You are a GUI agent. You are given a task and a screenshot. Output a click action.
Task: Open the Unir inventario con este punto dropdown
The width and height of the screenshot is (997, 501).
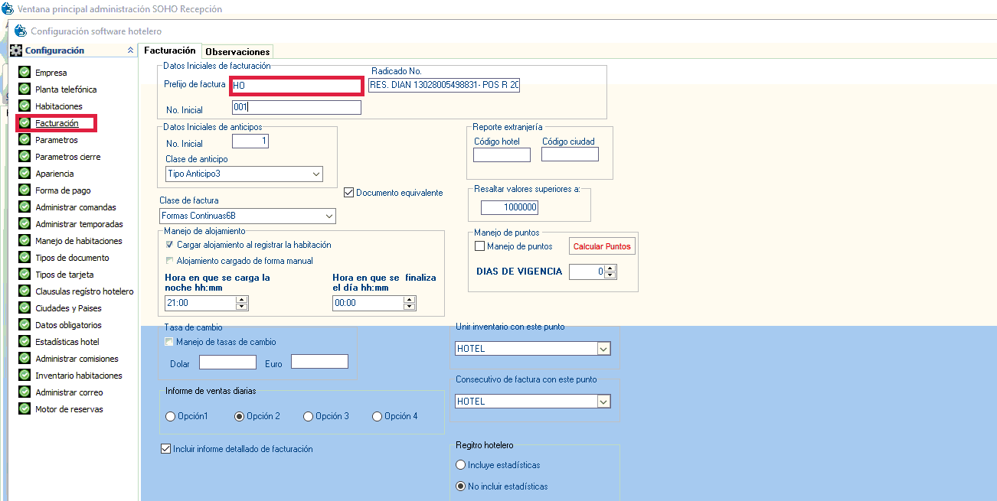(603, 349)
